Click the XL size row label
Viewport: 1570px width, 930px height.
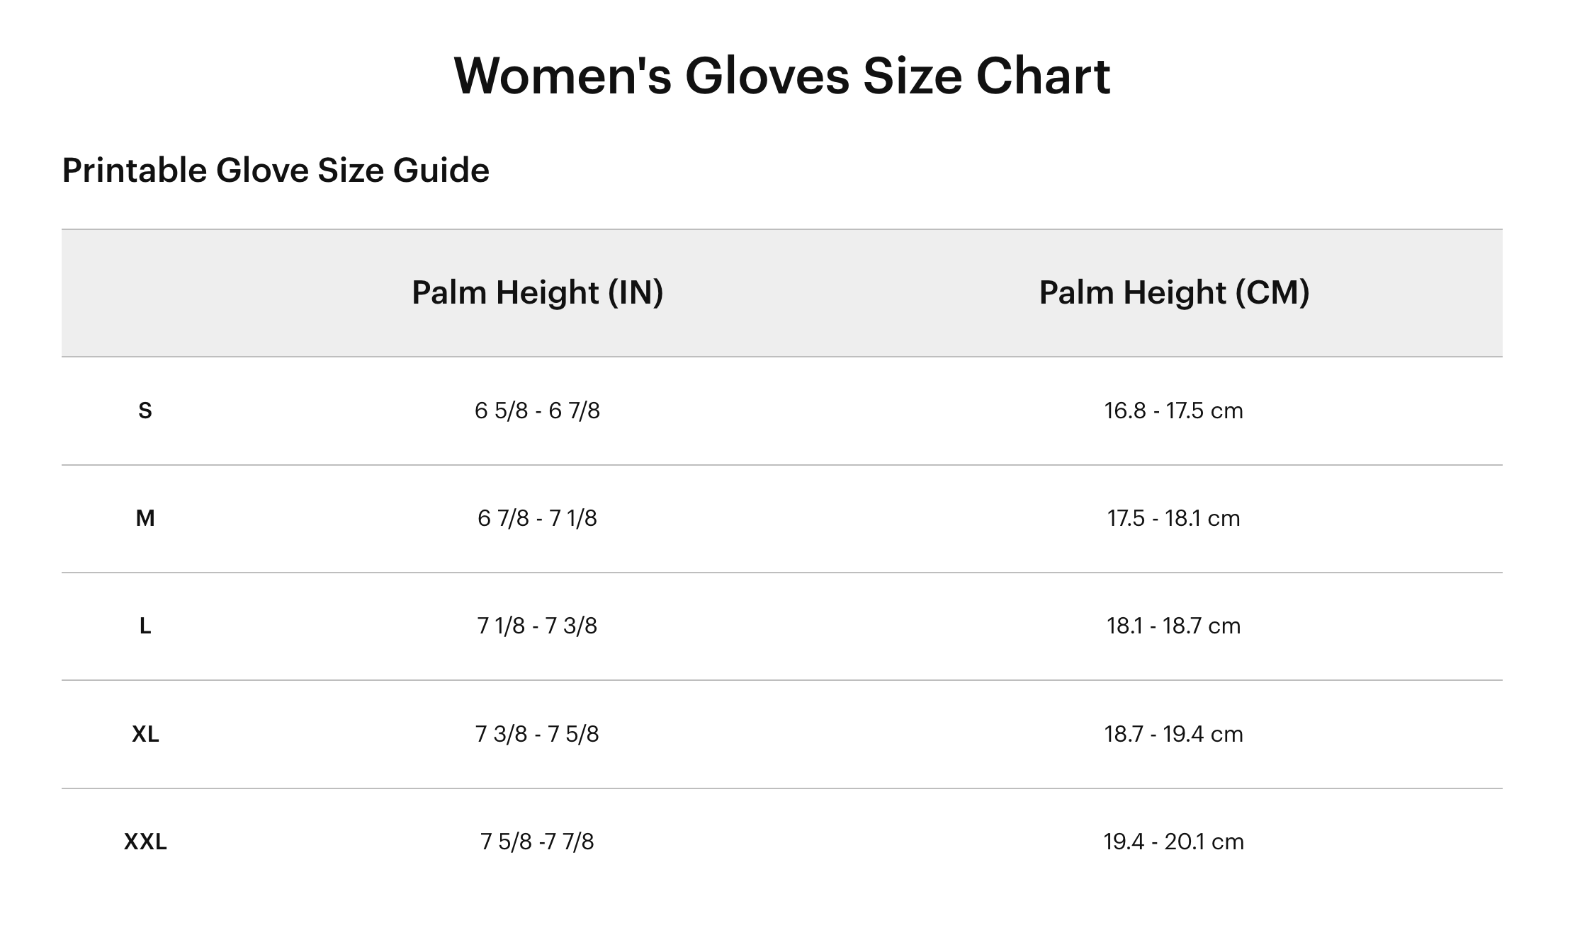pos(145,734)
